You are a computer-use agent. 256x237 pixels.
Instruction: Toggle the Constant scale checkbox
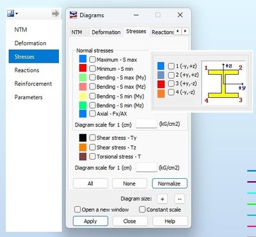[x=142, y=210]
